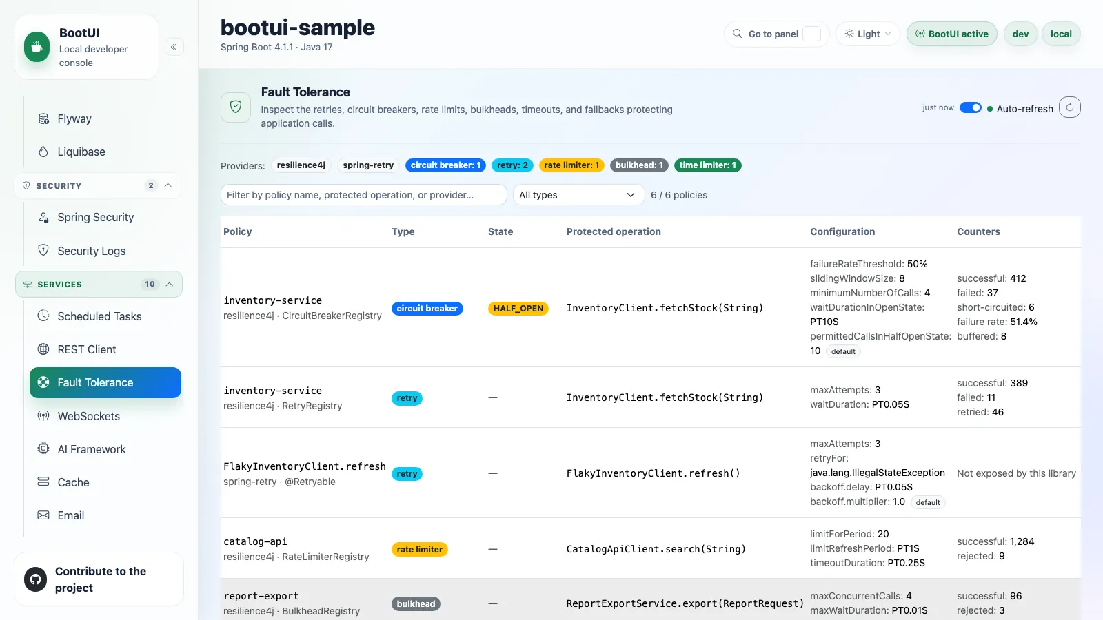The image size is (1103, 620).
Task: Click the GitHub icon in Contribute card
Action: coord(36,579)
